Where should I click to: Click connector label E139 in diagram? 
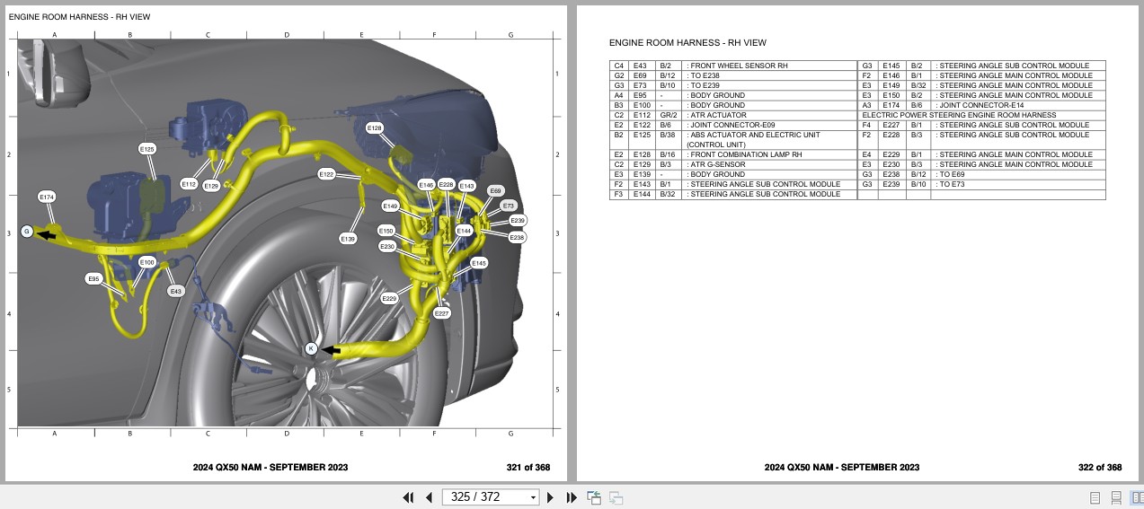(x=349, y=239)
